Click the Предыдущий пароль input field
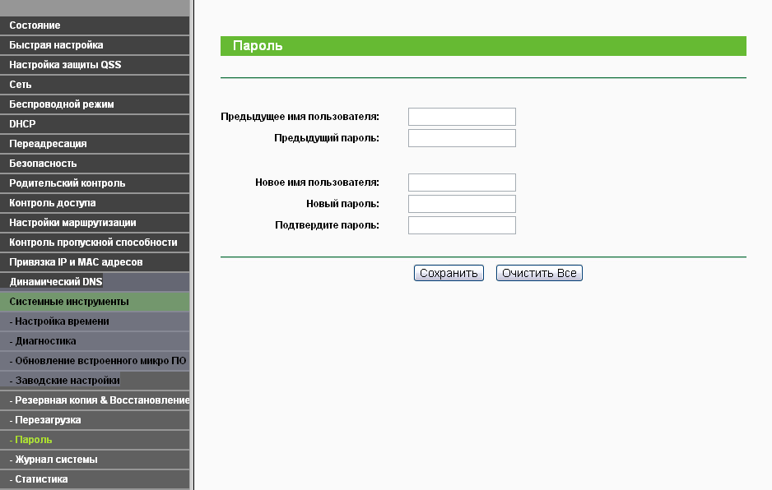 462,138
